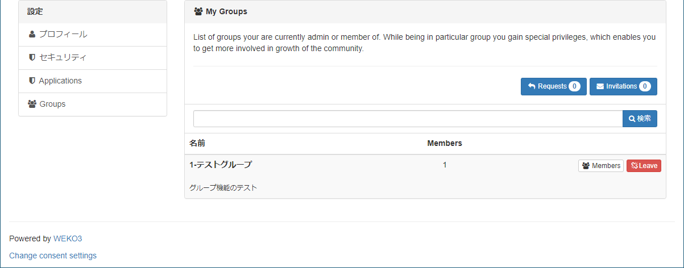The image size is (684, 268).
Task: Click the icon on the red Leave button
Action: 634,166
